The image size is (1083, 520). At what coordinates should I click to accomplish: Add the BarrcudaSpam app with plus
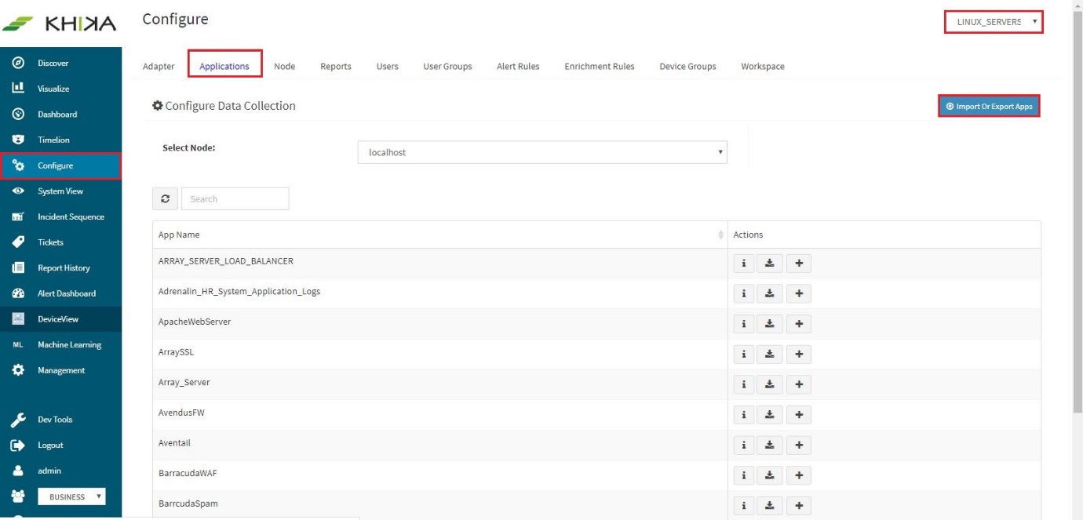799,506
